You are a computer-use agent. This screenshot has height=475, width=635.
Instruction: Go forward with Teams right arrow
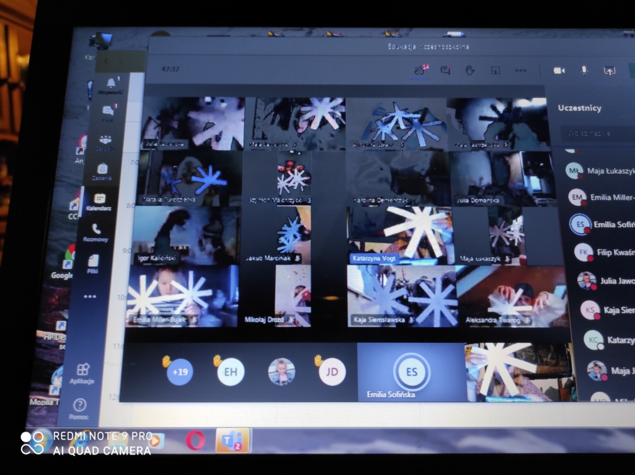point(120,61)
